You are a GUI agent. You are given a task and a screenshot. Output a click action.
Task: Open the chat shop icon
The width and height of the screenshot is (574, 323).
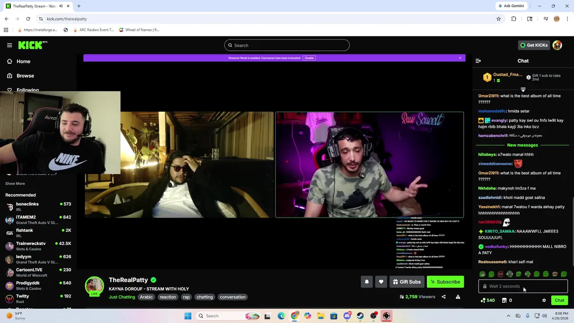(x=504, y=300)
